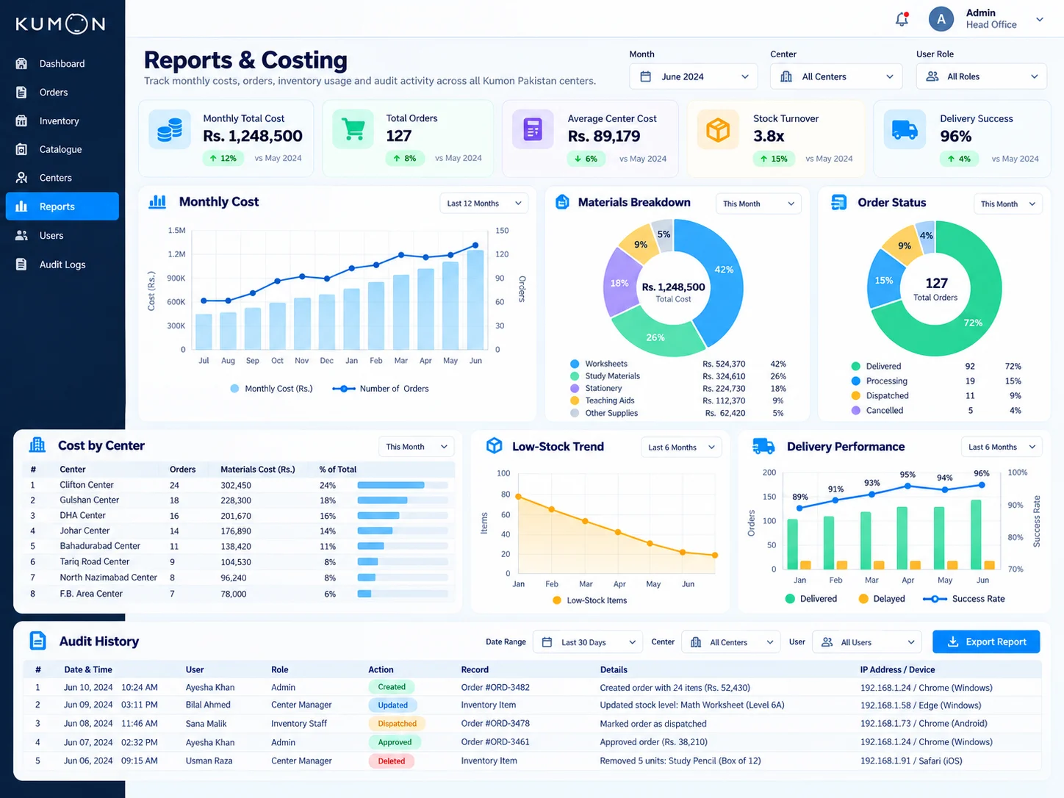Expand the Monthly Cost Last 12 Months dropdown
Image resolution: width=1064 pixels, height=798 pixels.
484,204
